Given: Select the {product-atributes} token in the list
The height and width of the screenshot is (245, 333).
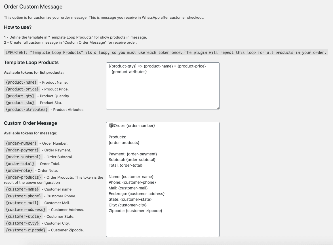Looking at the screenshot, I should point(27,109).
